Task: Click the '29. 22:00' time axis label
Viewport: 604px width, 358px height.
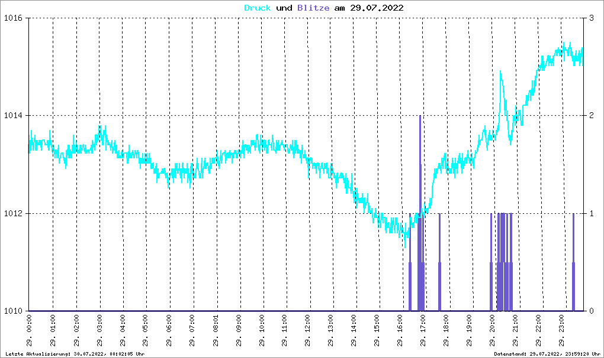Action: 538,331
